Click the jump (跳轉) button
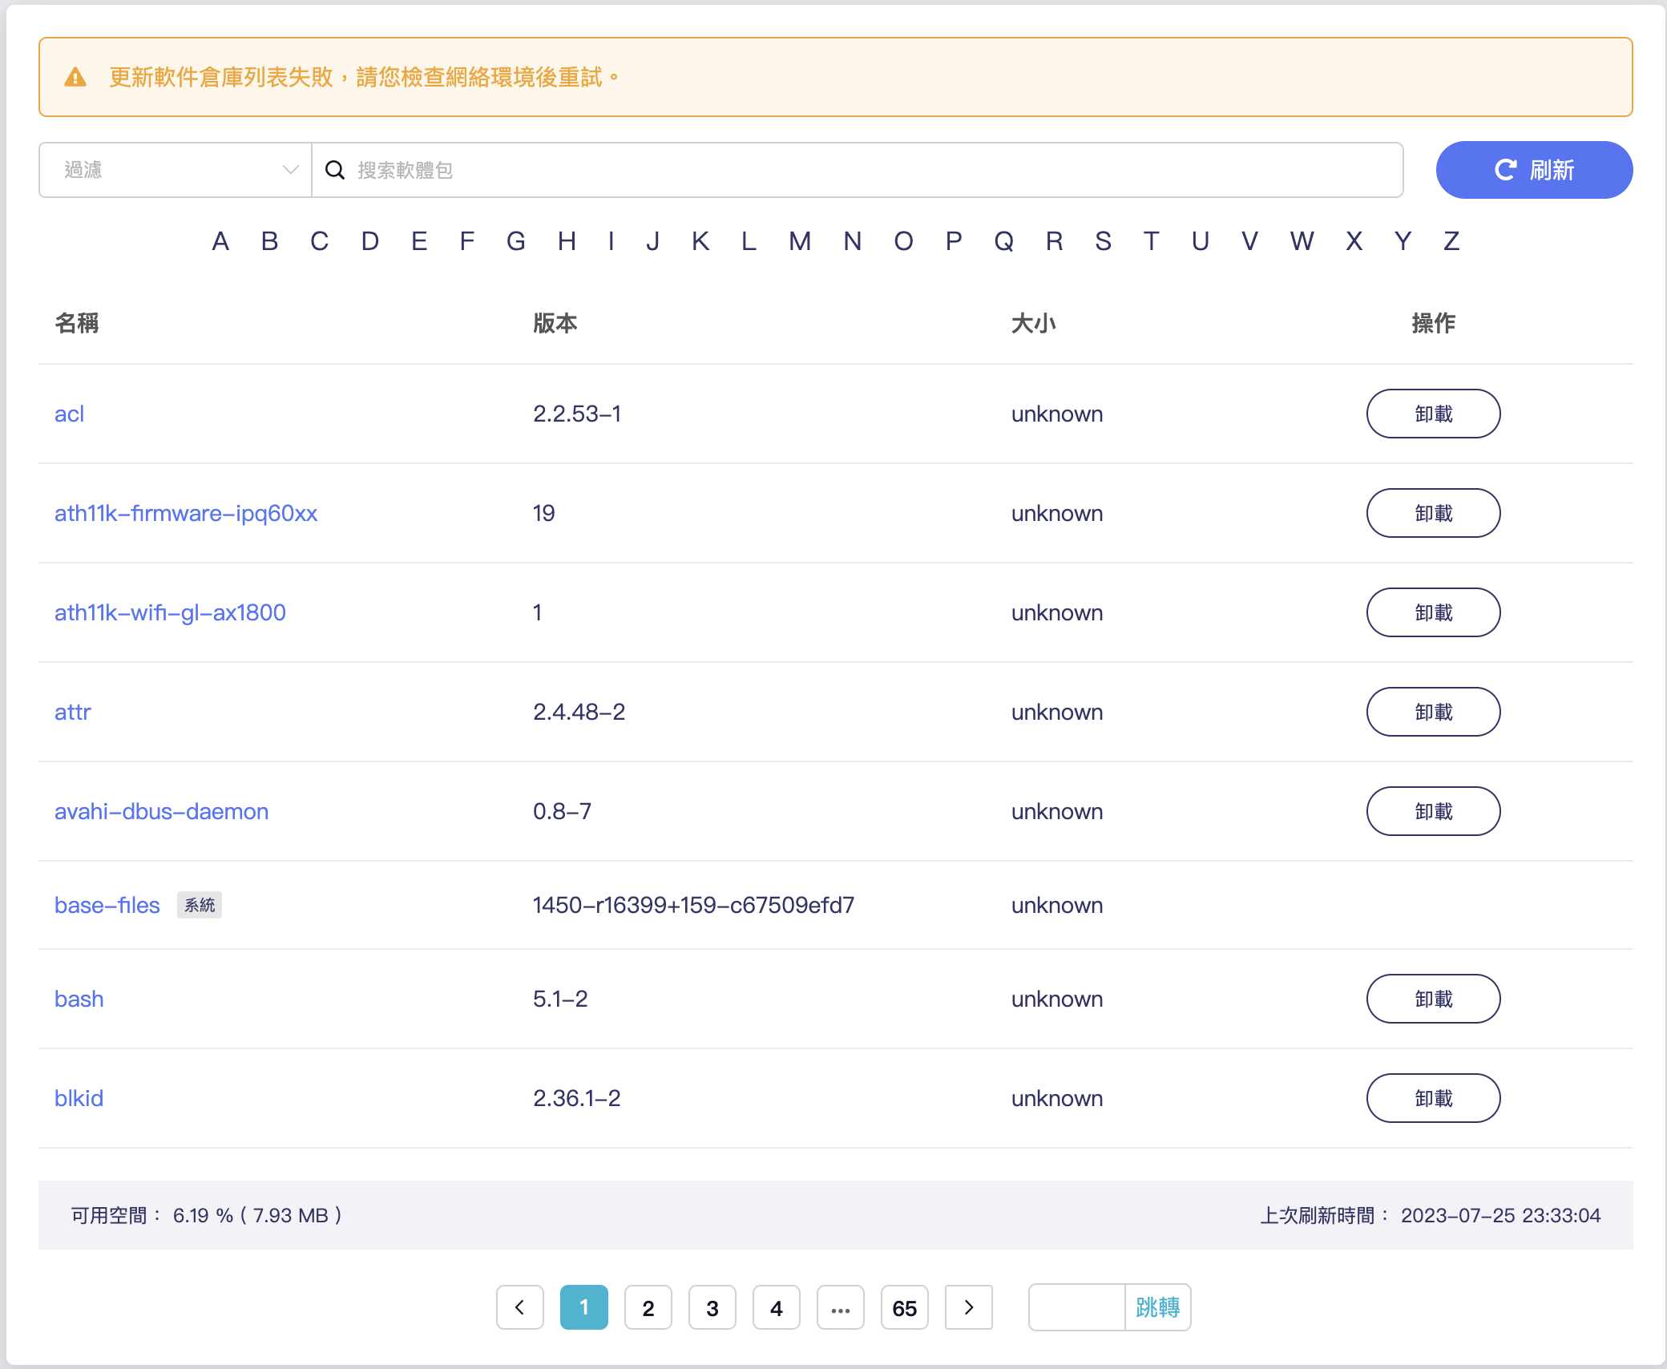The image size is (1667, 1369). pyautogui.click(x=1157, y=1307)
